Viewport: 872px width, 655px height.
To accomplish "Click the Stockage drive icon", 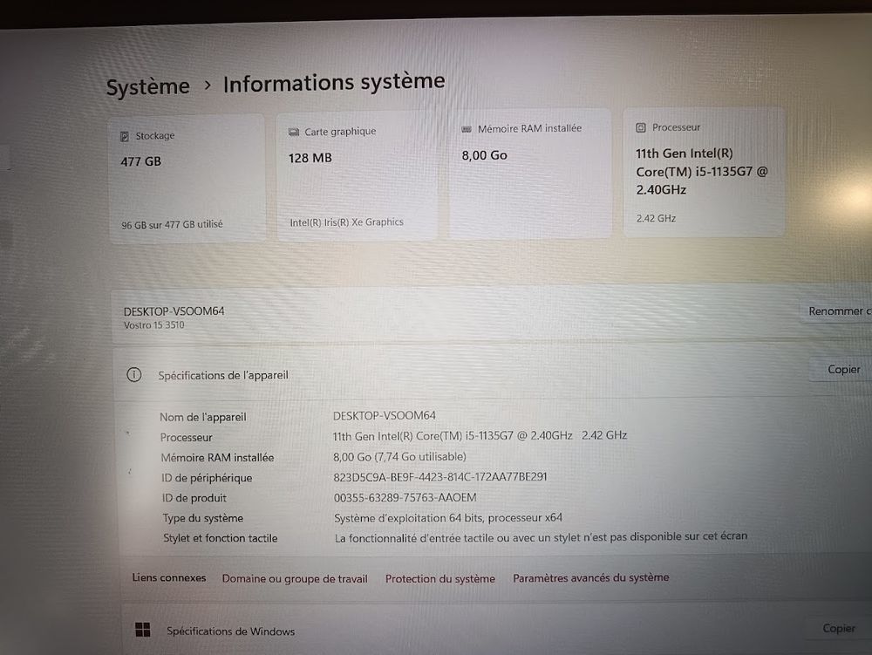I will click(125, 137).
